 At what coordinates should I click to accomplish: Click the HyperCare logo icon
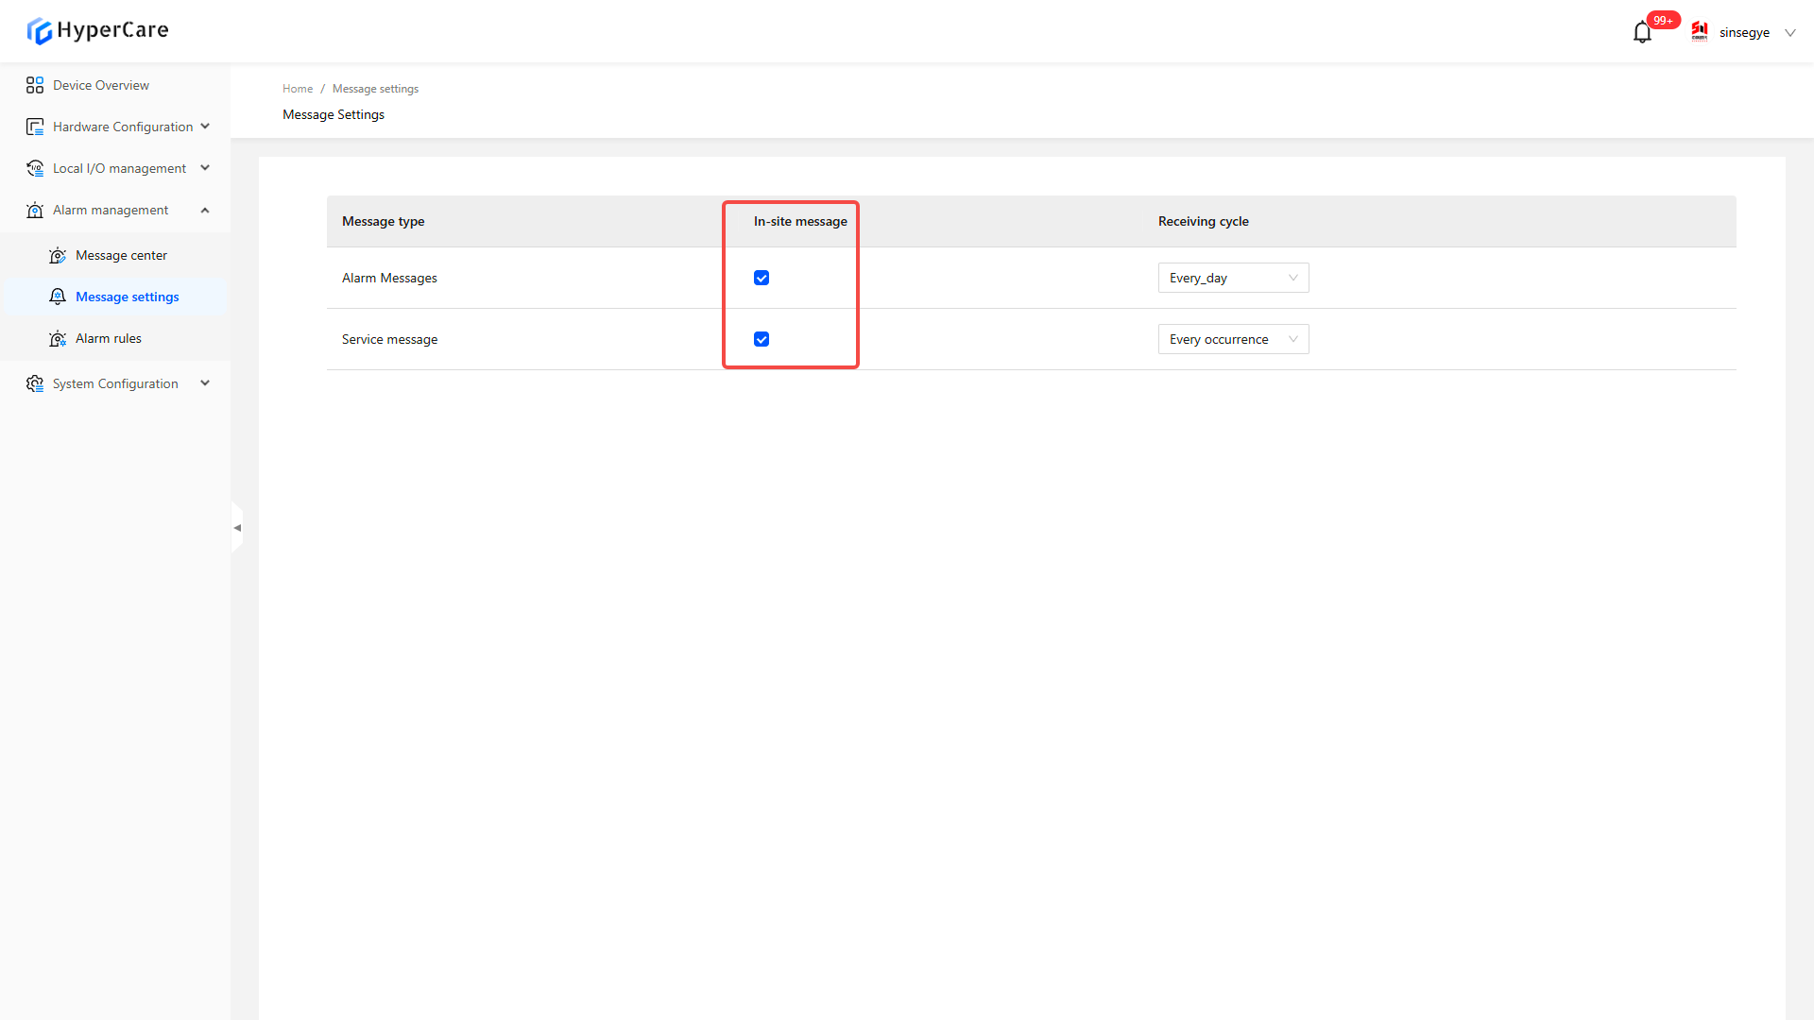[x=39, y=31]
